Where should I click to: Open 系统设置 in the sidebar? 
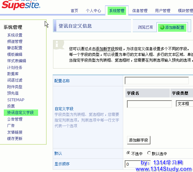[15, 35]
